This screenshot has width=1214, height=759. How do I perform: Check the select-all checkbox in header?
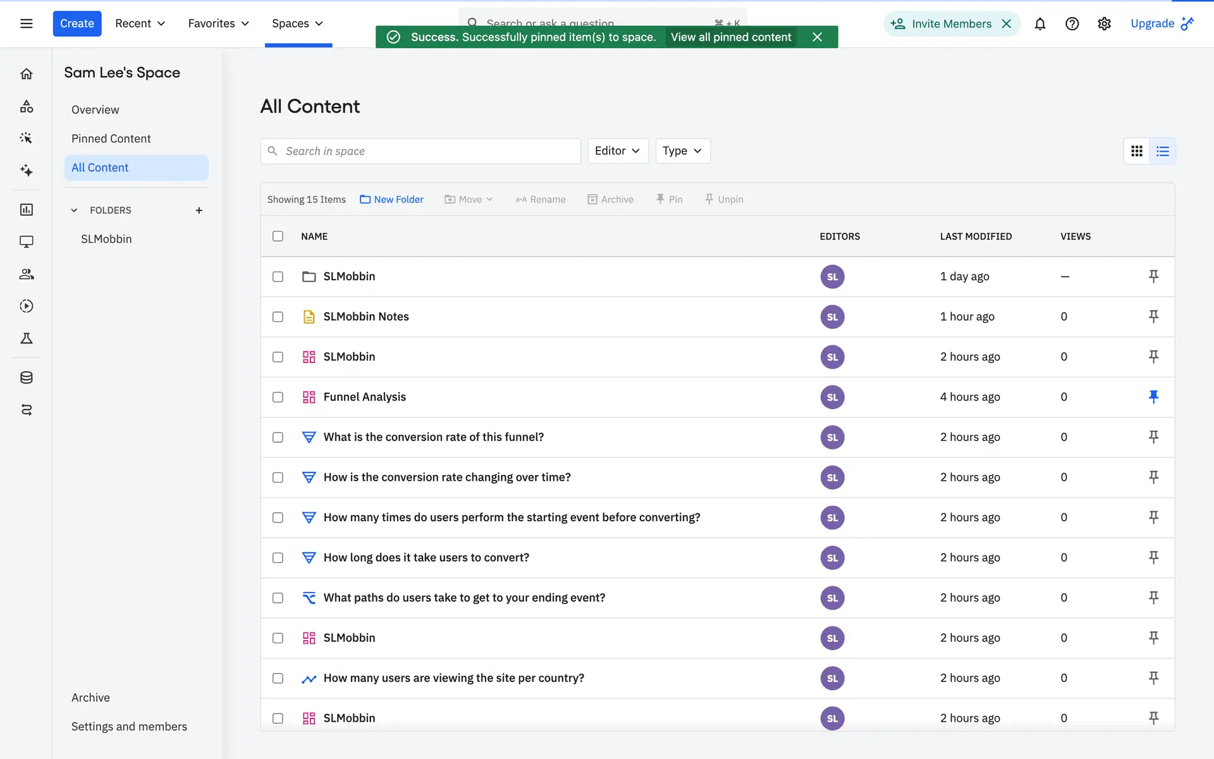[x=278, y=236]
